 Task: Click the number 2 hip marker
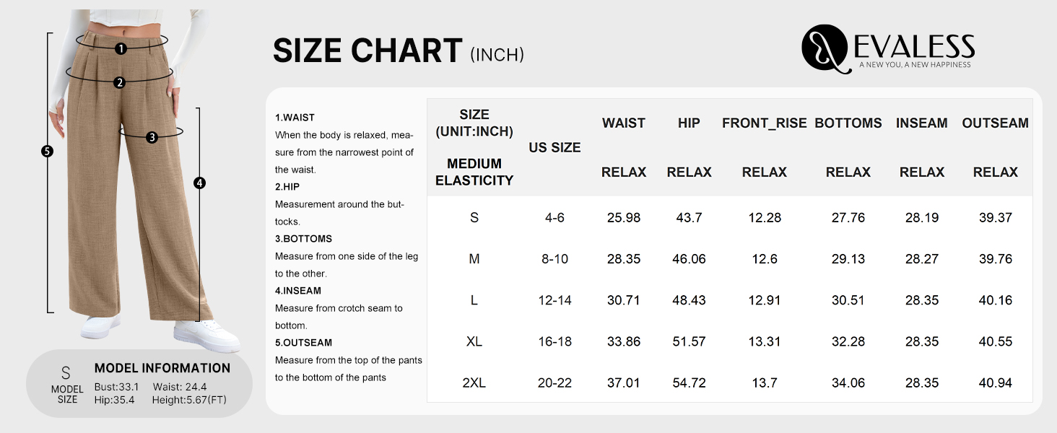(119, 82)
